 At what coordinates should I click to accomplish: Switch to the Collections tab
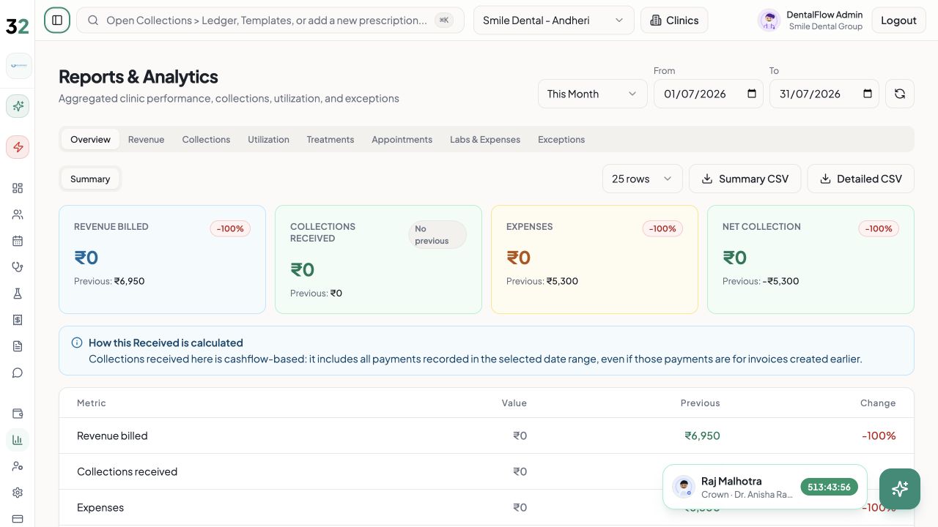(206, 139)
